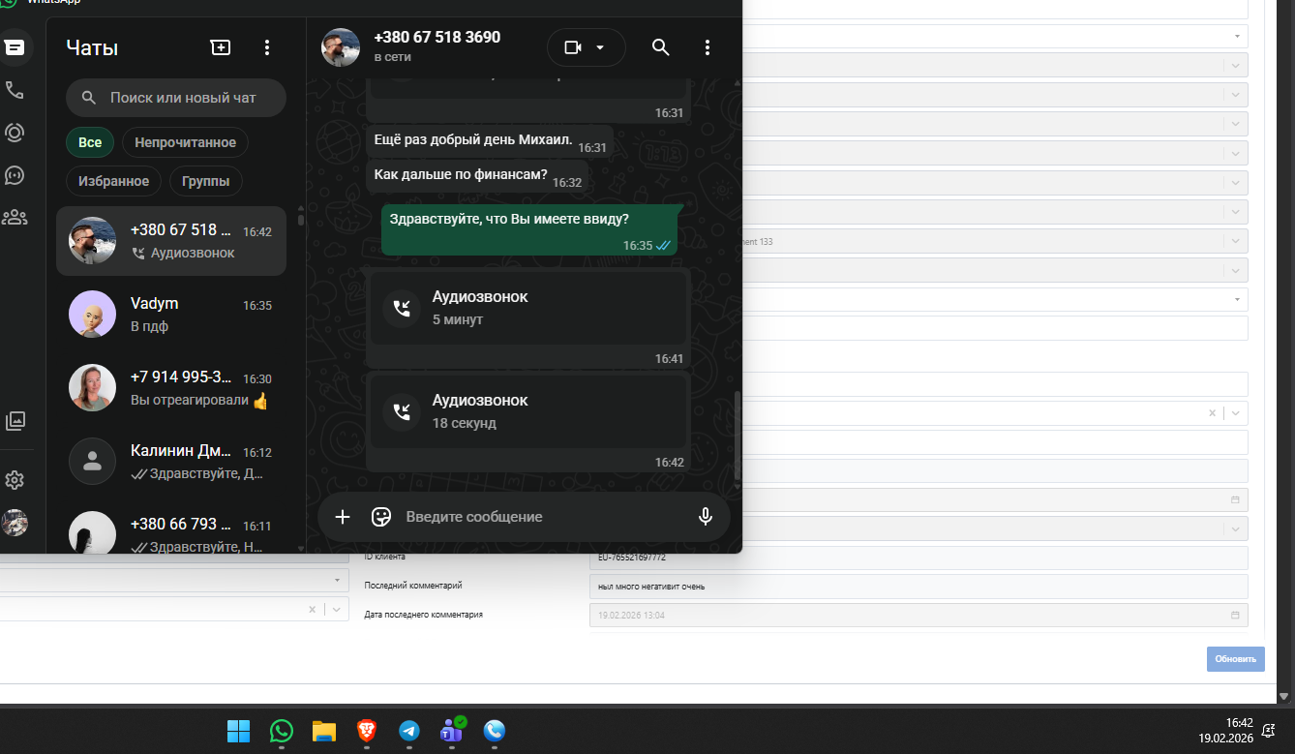
Task: Clear CRM bottom-left select with X icon
Action: pyautogui.click(x=312, y=609)
